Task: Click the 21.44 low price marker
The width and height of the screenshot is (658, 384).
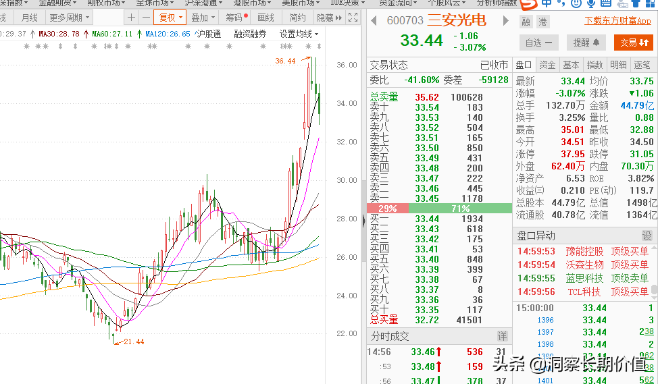Action: point(134,341)
